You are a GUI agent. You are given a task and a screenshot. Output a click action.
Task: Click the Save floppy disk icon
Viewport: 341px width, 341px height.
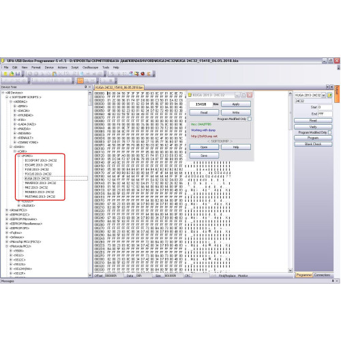tap(18, 74)
